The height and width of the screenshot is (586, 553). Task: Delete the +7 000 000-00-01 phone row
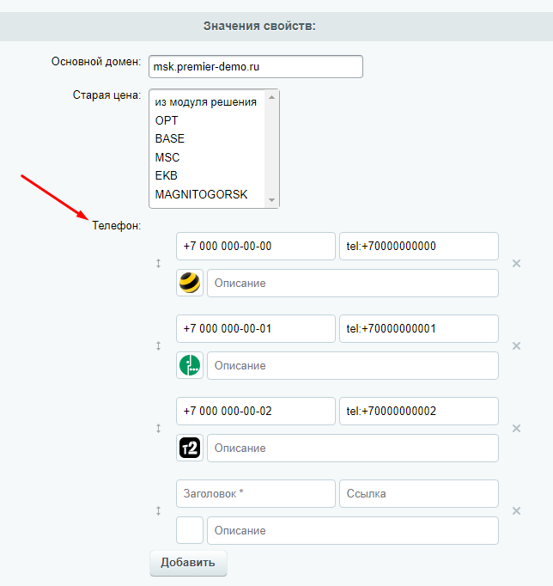pos(516,346)
